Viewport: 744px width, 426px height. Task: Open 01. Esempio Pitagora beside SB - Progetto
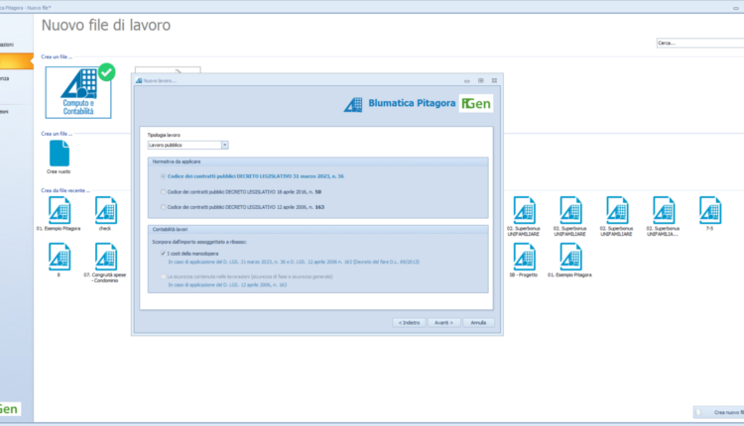(570, 257)
